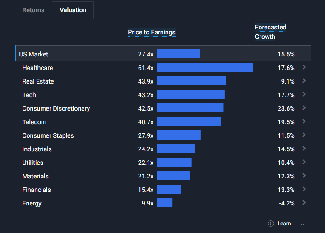Select the Valuation tab

pos(73,10)
